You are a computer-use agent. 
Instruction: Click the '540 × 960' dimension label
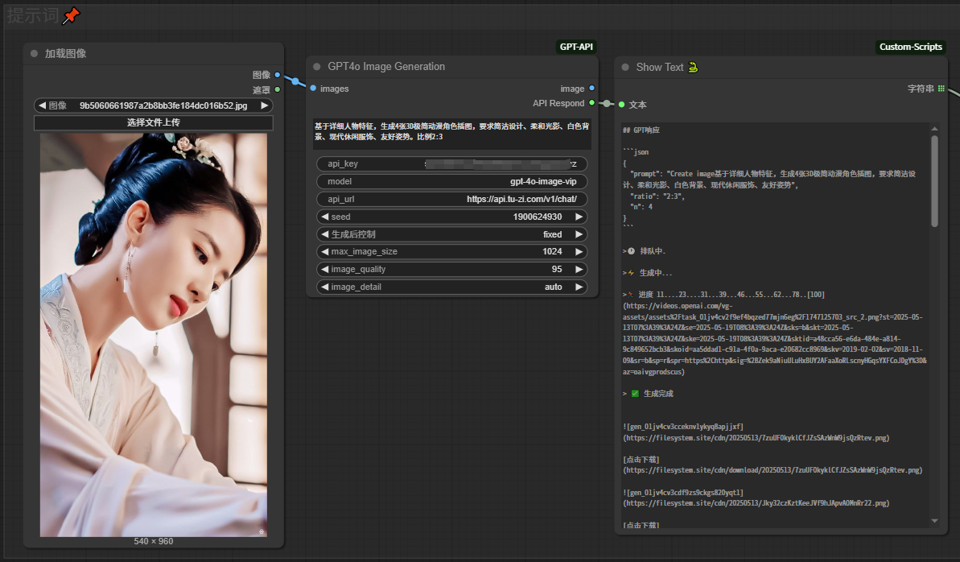tap(154, 542)
